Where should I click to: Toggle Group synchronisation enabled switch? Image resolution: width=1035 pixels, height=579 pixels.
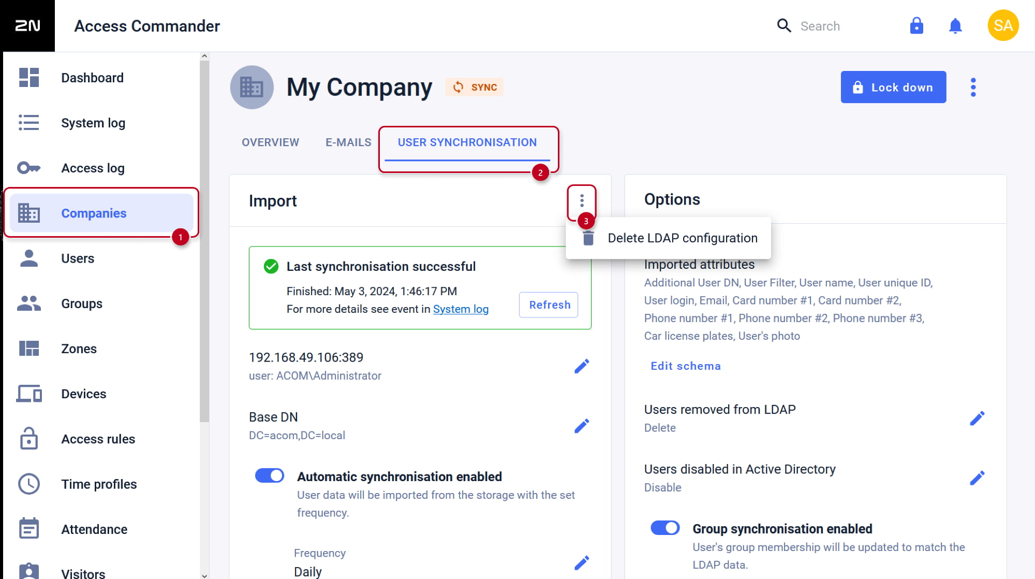pos(665,528)
